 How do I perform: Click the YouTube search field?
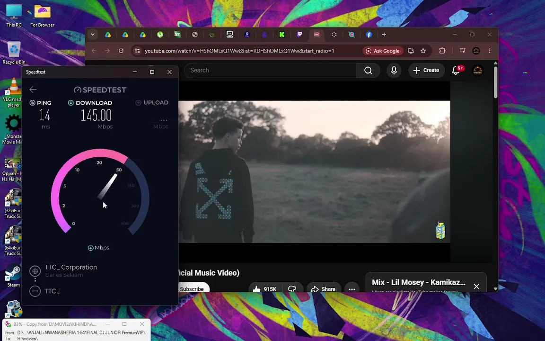click(271, 70)
